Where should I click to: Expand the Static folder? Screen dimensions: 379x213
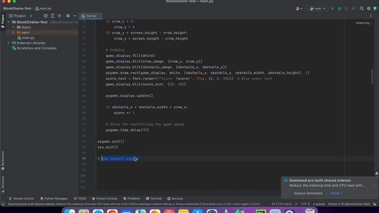pyautogui.click(x=13, y=27)
